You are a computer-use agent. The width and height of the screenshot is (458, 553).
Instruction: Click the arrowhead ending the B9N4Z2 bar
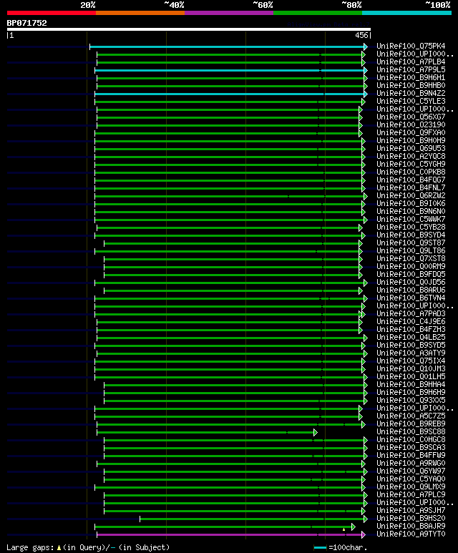[366, 94]
